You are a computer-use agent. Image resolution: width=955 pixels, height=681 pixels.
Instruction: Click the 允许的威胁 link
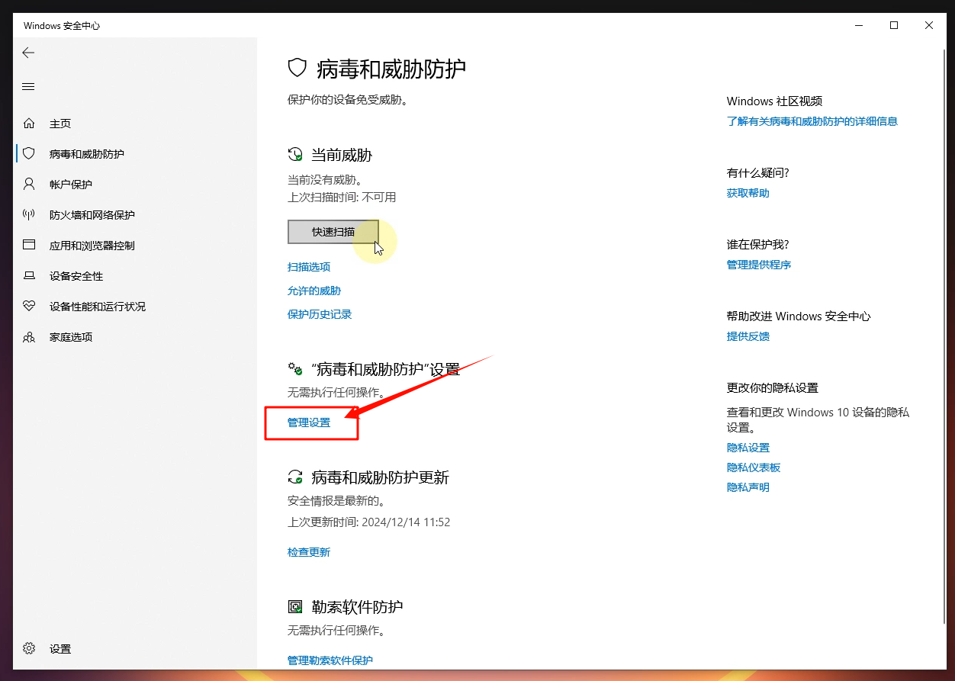click(x=314, y=291)
